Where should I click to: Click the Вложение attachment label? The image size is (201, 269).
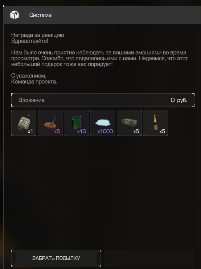point(32,100)
